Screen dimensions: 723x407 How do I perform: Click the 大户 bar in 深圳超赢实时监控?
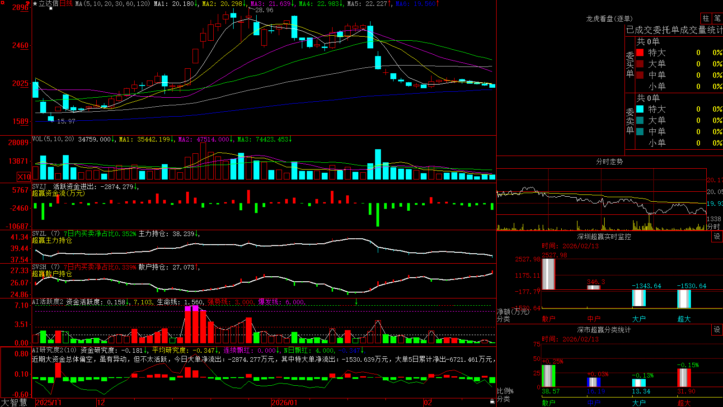coord(639,298)
